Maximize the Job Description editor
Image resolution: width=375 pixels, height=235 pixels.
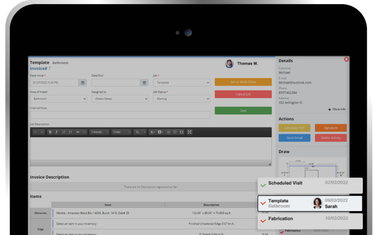[x=190, y=132]
